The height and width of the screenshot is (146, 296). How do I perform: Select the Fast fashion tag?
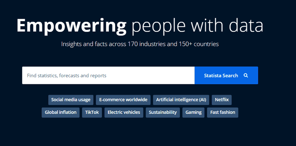pos(223,112)
